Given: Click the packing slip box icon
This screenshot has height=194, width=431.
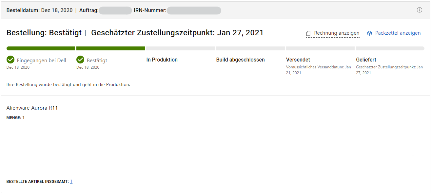Looking at the screenshot, I should (x=369, y=33).
